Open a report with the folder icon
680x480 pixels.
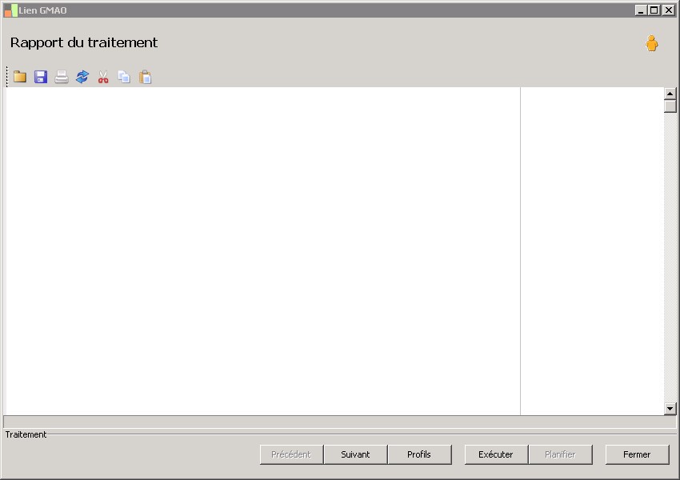click(x=20, y=77)
